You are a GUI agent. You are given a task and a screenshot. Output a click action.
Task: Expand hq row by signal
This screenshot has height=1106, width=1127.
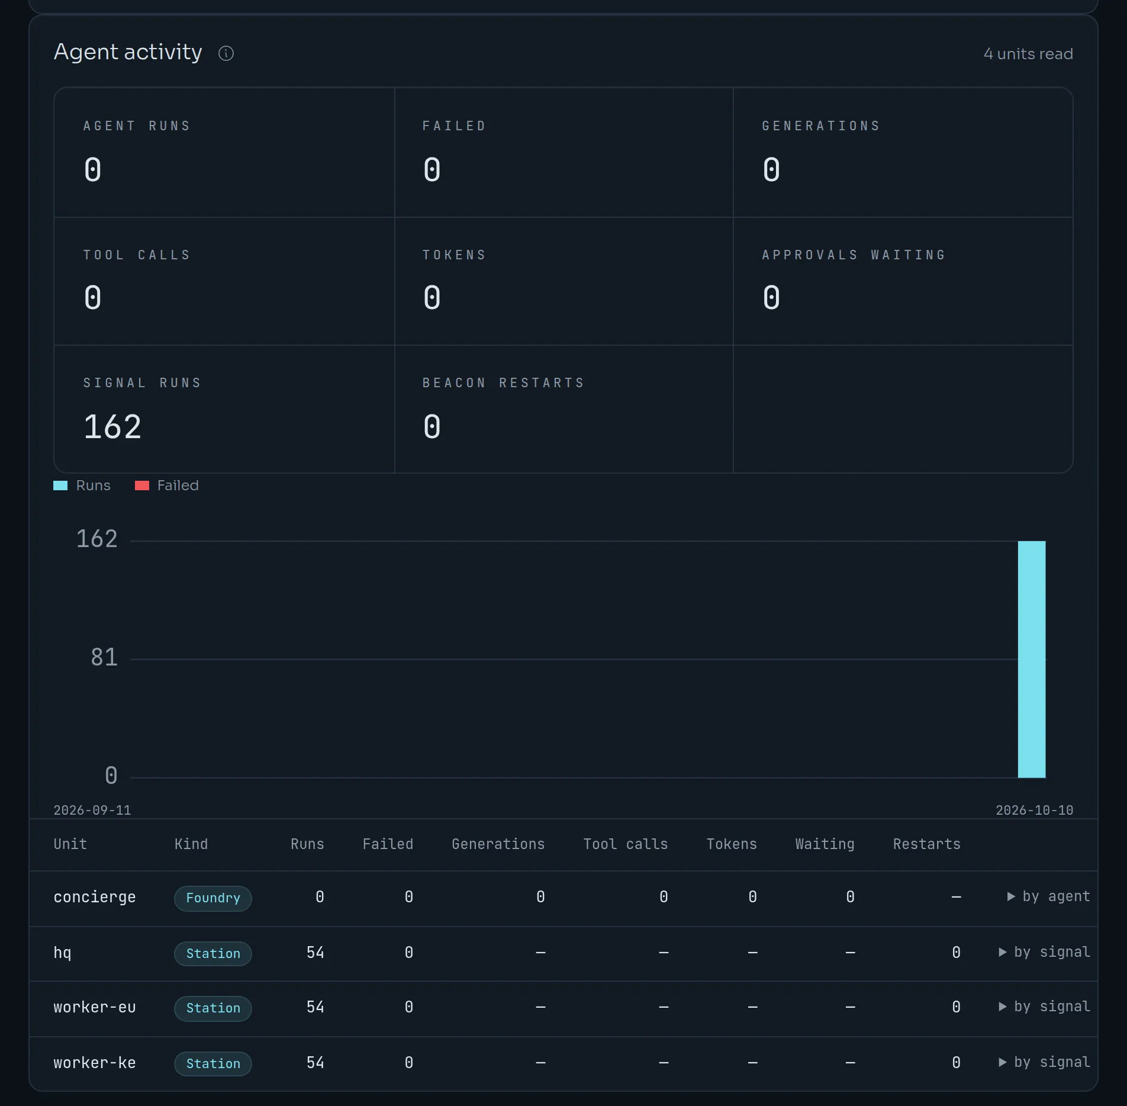pos(1044,952)
